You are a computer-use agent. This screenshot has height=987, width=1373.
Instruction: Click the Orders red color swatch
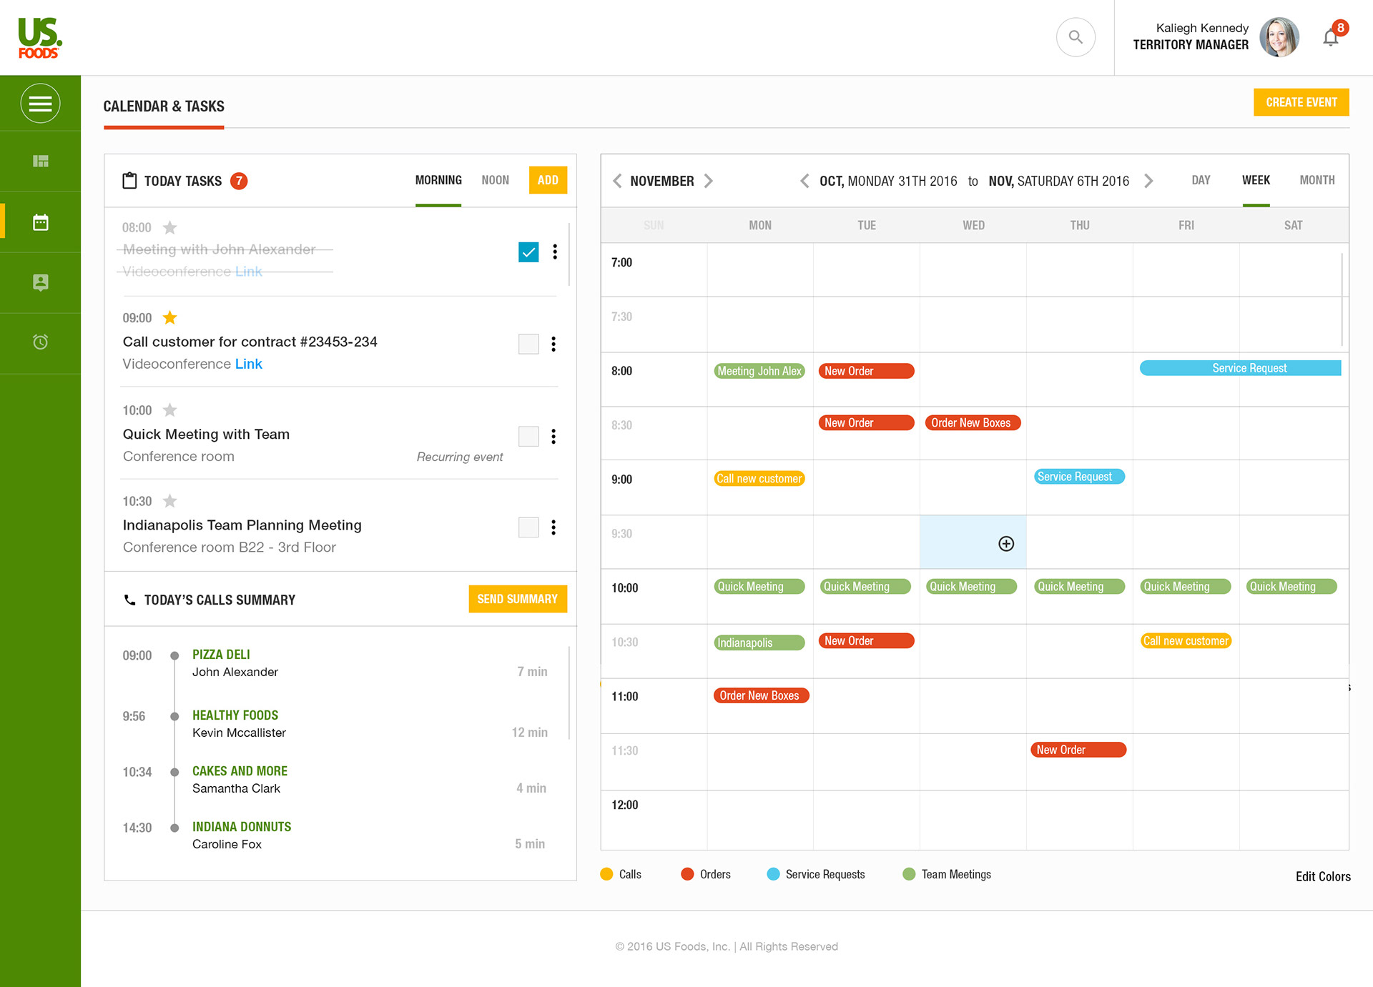[x=687, y=874]
